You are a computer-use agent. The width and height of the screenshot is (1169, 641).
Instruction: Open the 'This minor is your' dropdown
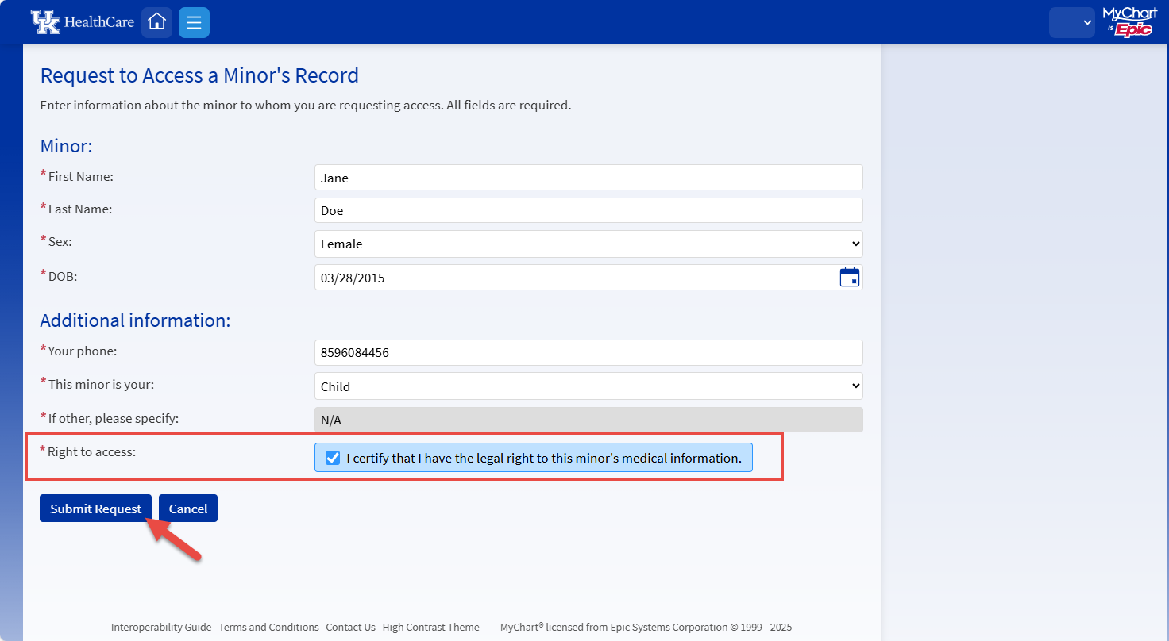[588, 386]
